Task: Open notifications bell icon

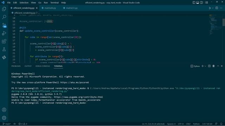Action: [221, 124]
